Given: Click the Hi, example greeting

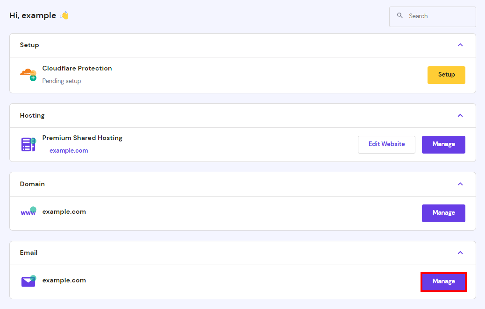Looking at the screenshot, I should tap(33, 15).
